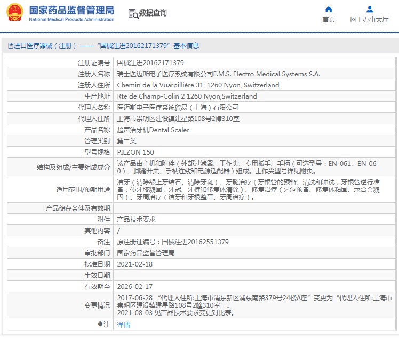This screenshot has width=399, height=338.
Task: Click 国家药品监督管理局 site title
Action: [x=71, y=11]
